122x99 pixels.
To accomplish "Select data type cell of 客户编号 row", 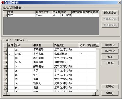I will (x=66, y=49).
